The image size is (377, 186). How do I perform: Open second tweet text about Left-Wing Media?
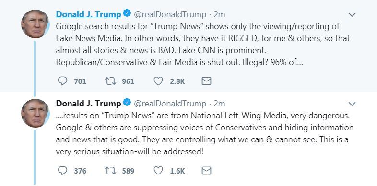tap(205, 134)
